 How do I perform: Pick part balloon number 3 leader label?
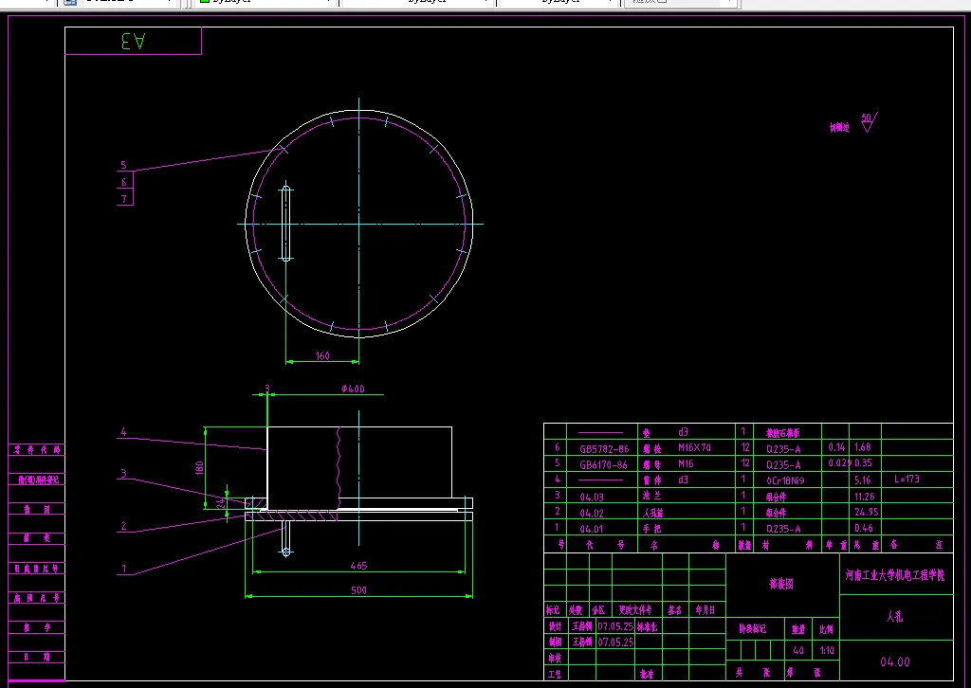click(123, 473)
